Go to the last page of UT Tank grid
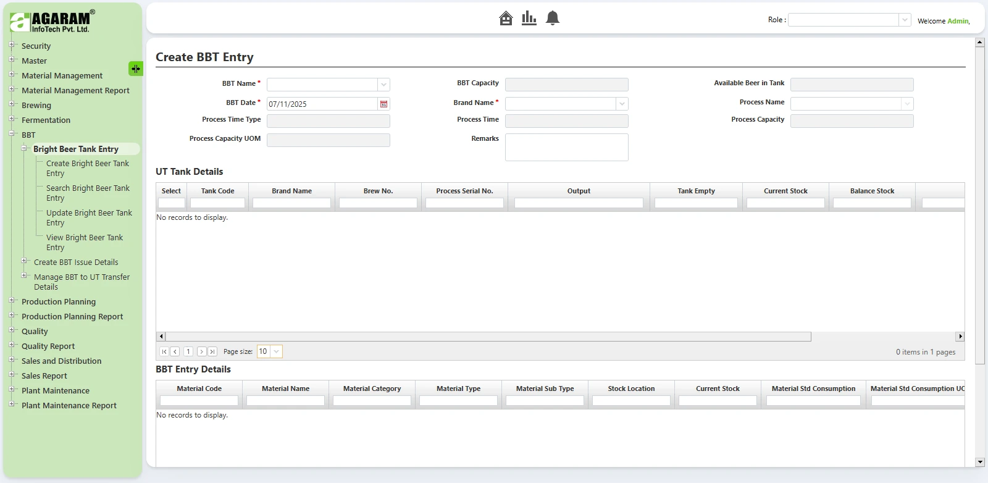This screenshot has width=988, height=483. [212, 351]
